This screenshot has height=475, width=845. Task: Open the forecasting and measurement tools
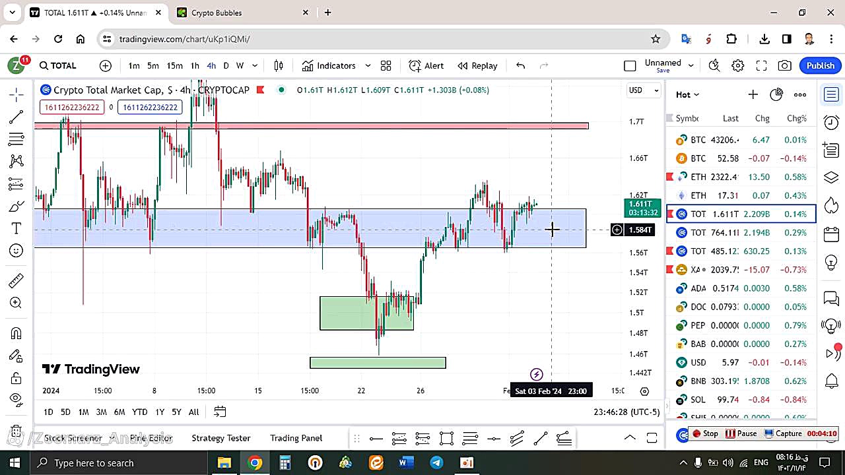tap(17, 183)
